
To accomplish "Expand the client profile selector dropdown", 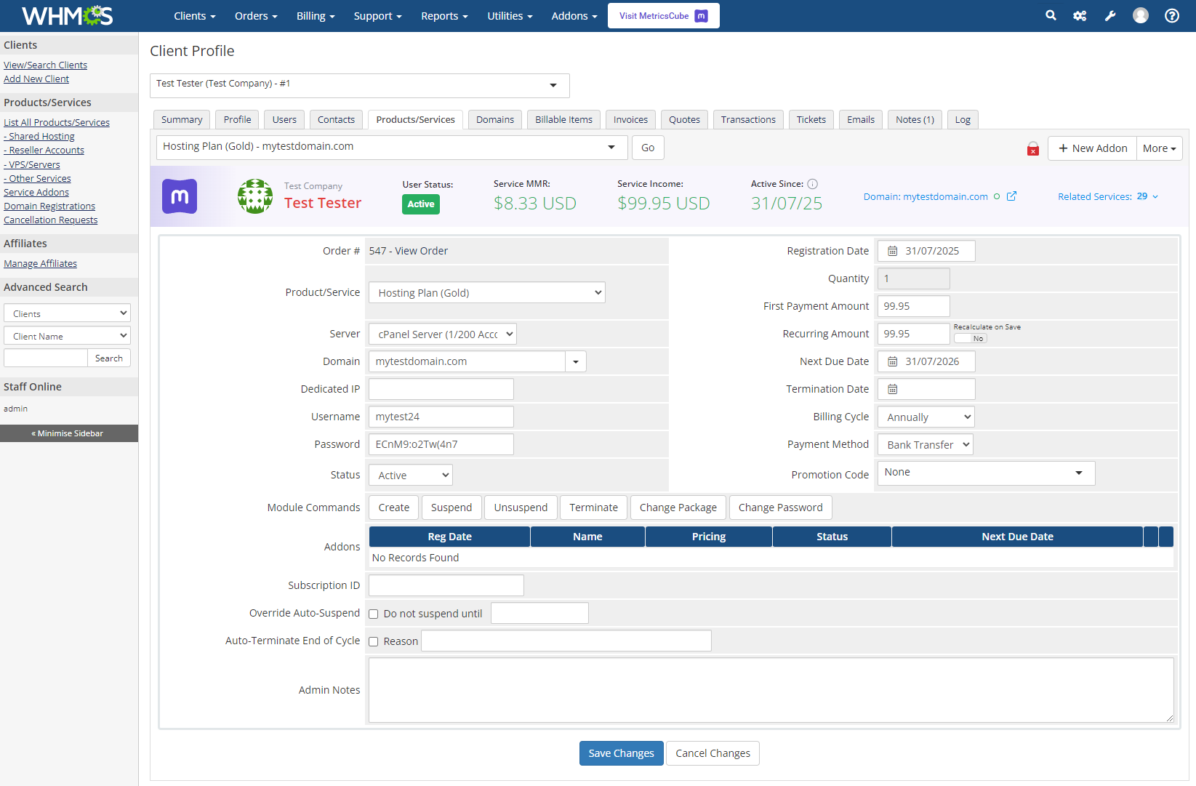I will coord(553,85).
